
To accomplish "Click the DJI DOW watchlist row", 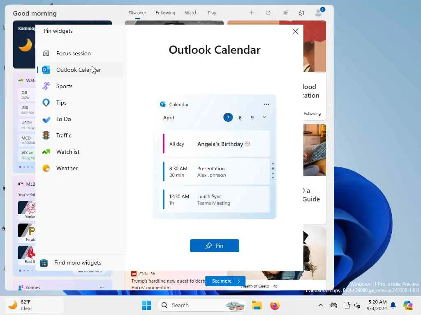I will point(26,95).
